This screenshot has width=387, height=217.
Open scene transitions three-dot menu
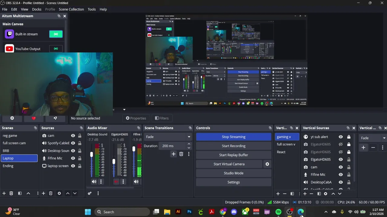point(189,154)
